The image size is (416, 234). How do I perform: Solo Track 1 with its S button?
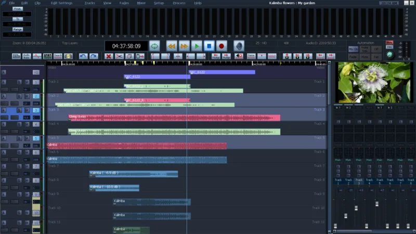tap(19, 82)
